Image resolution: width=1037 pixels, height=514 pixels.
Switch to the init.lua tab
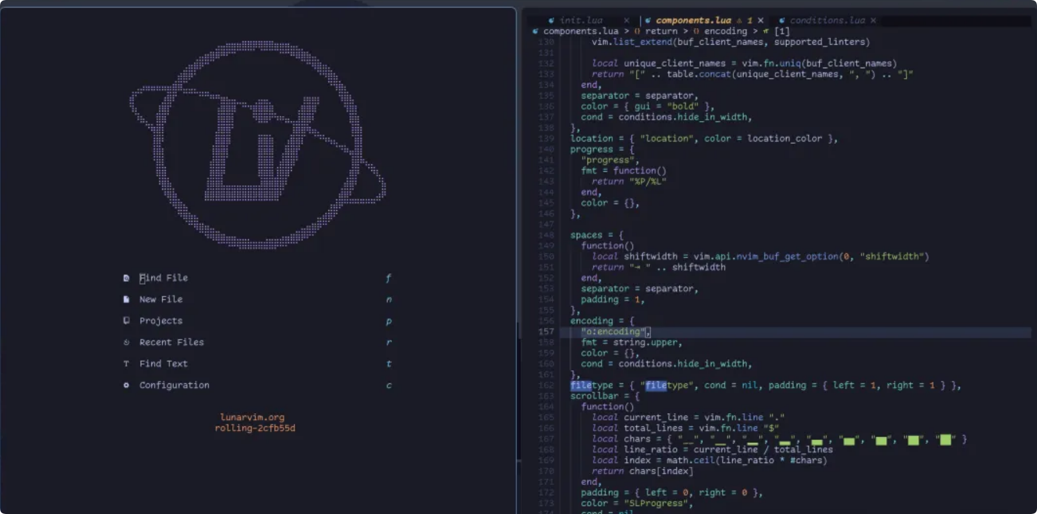(x=581, y=21)
